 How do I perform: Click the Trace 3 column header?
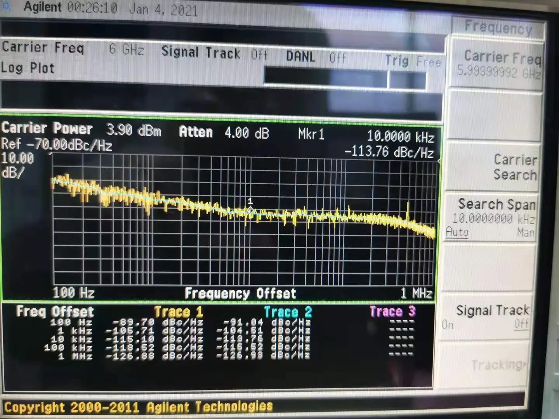click(x=392, y=311)
